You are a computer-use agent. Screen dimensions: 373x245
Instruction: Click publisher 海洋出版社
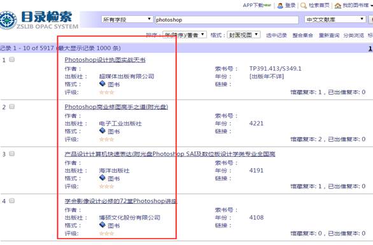tap(114, 171)
